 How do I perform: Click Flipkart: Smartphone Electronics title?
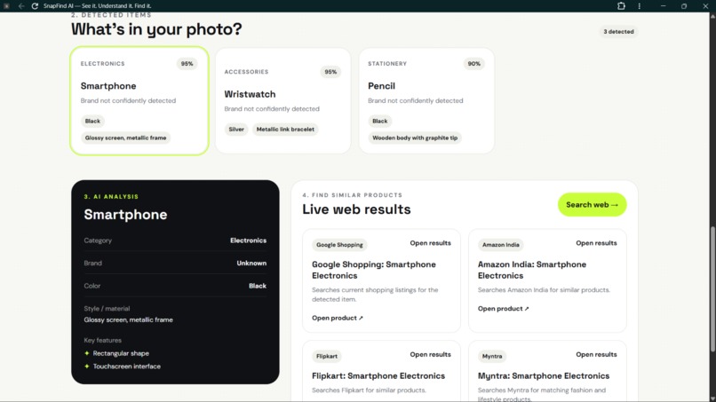tap(378, 376)
